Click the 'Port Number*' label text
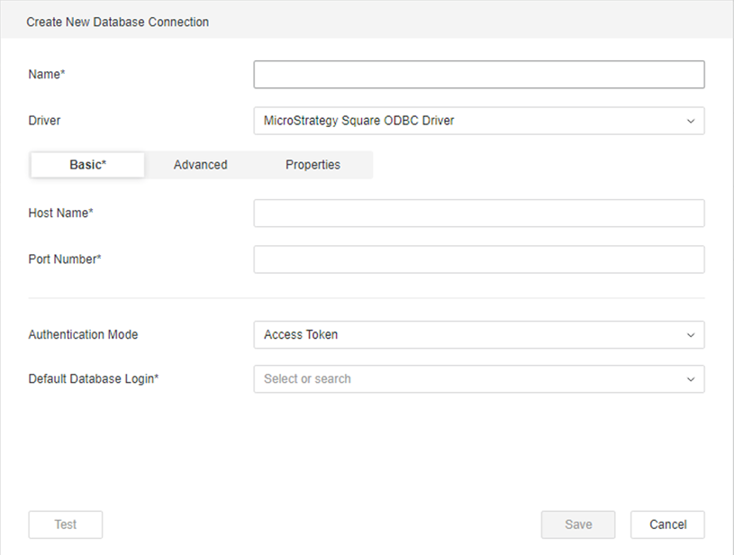734x555 pixels. coord(65,259)
